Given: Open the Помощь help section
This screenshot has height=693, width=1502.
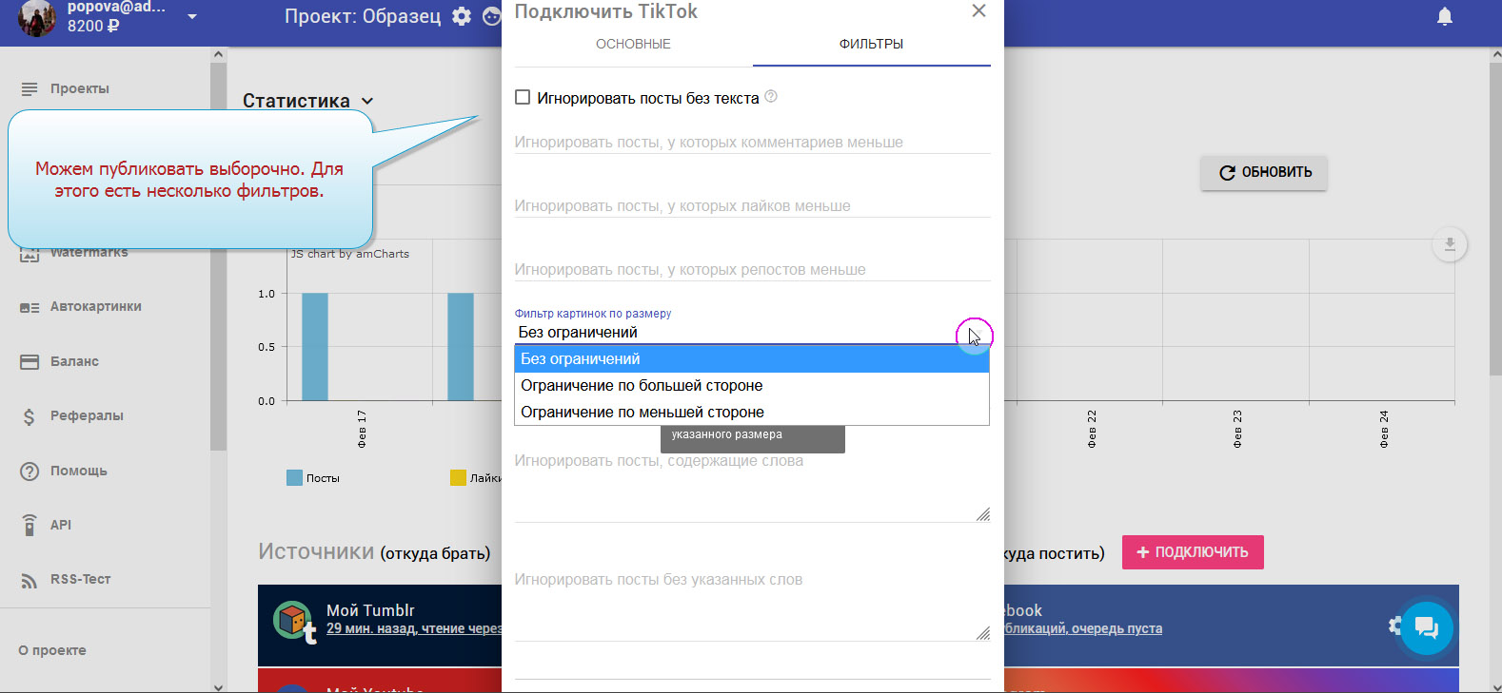Looking at the screenshot, I should [78, 471].
